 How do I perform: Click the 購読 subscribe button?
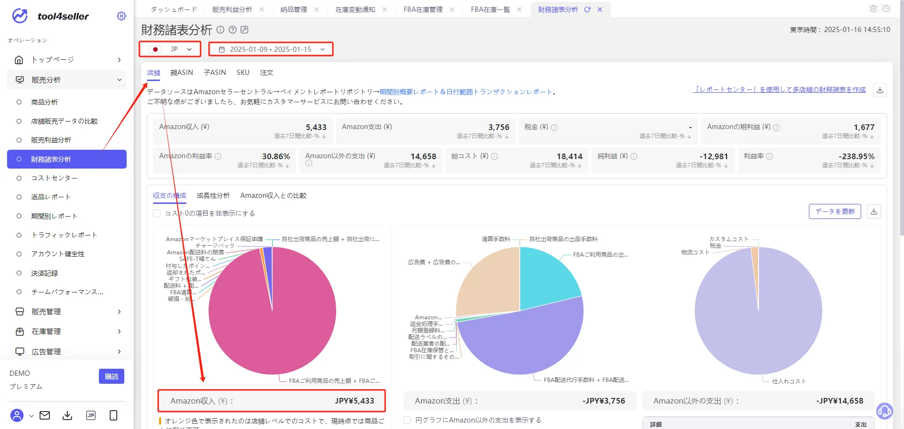click(x=112, y=376)
